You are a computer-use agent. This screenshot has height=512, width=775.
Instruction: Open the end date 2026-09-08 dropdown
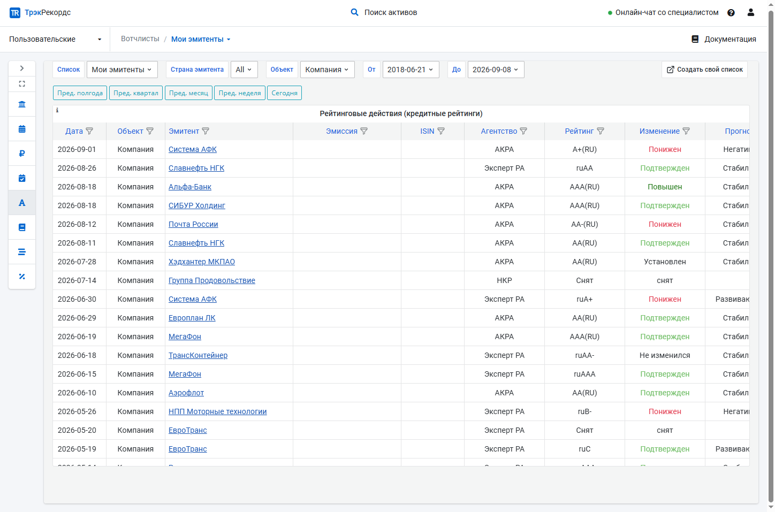click(496, 70)
